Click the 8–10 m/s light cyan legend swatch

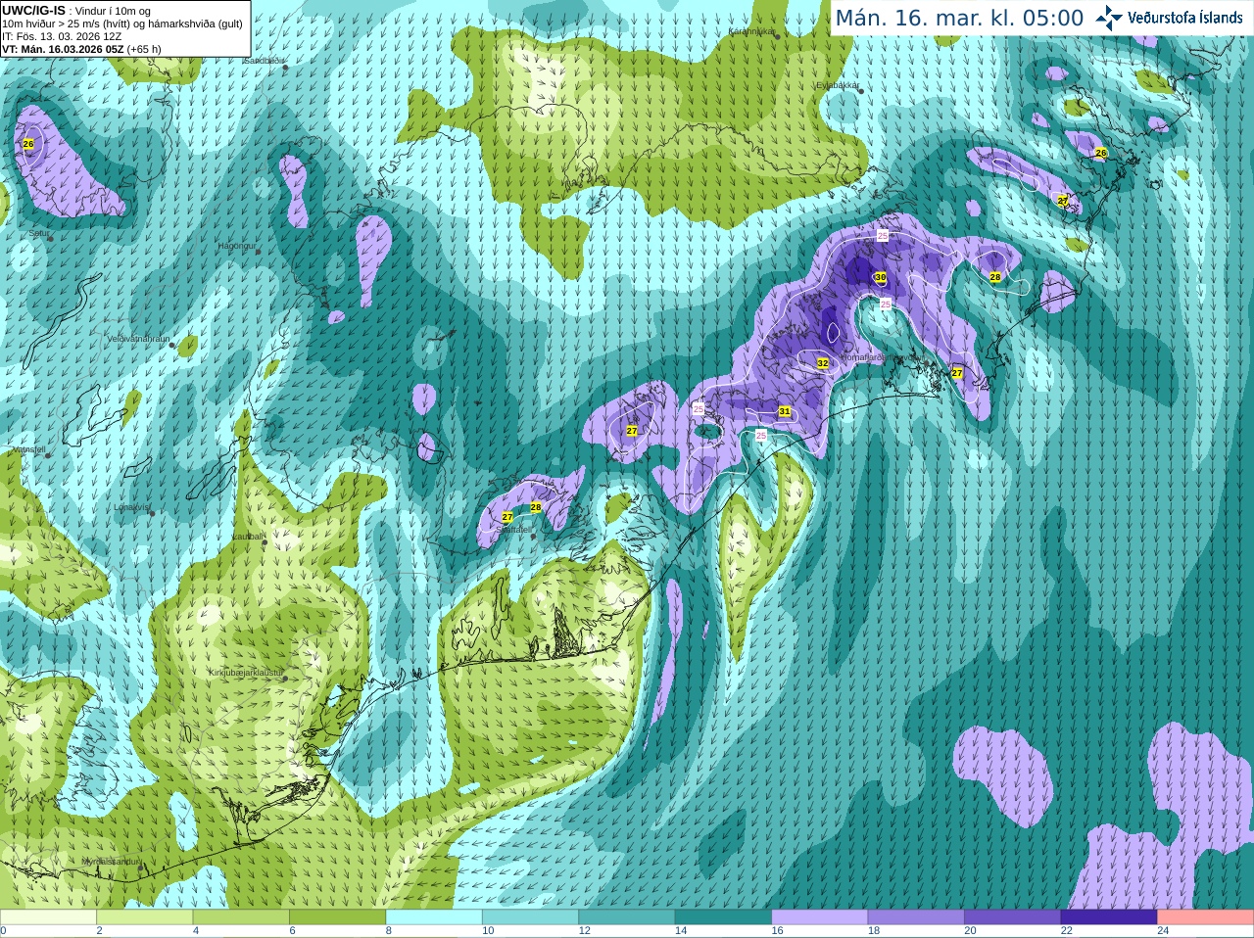(x=434, y=917)
